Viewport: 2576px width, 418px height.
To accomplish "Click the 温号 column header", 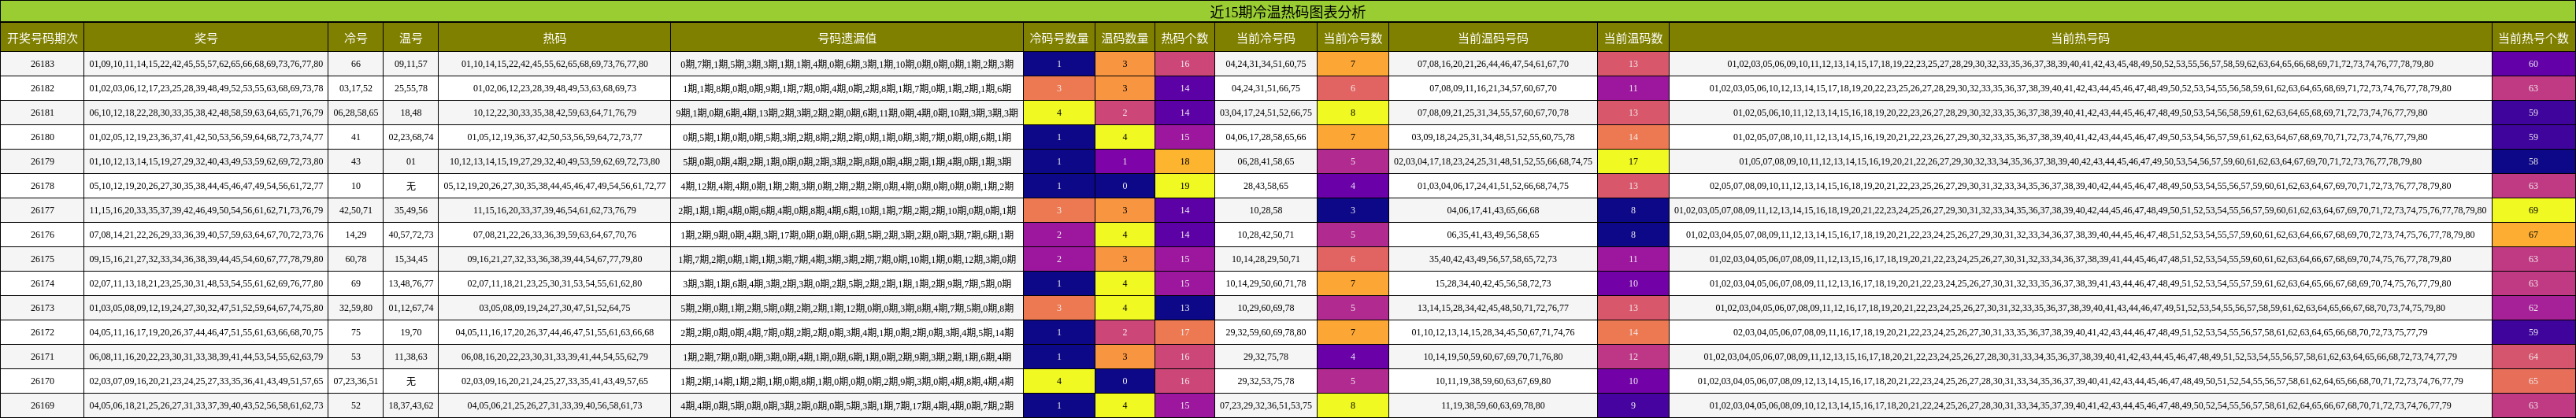I will click(x=411, y=39).
